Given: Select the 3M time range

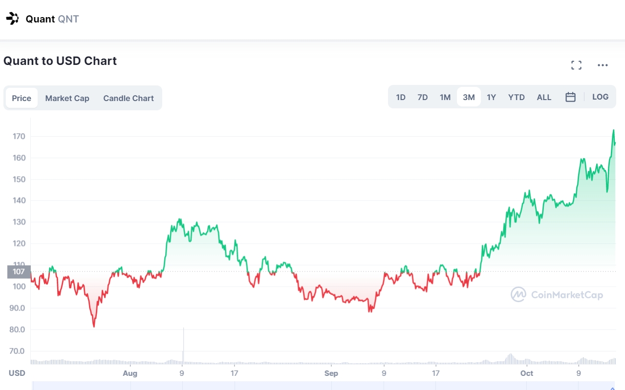Looking at the screenshot, I should tap(469, 97).
